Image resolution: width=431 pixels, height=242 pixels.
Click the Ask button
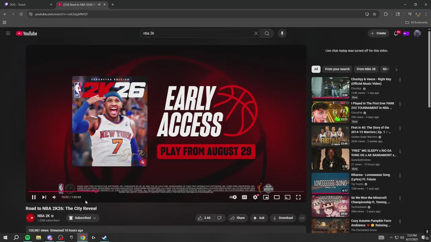coord(259,218)
